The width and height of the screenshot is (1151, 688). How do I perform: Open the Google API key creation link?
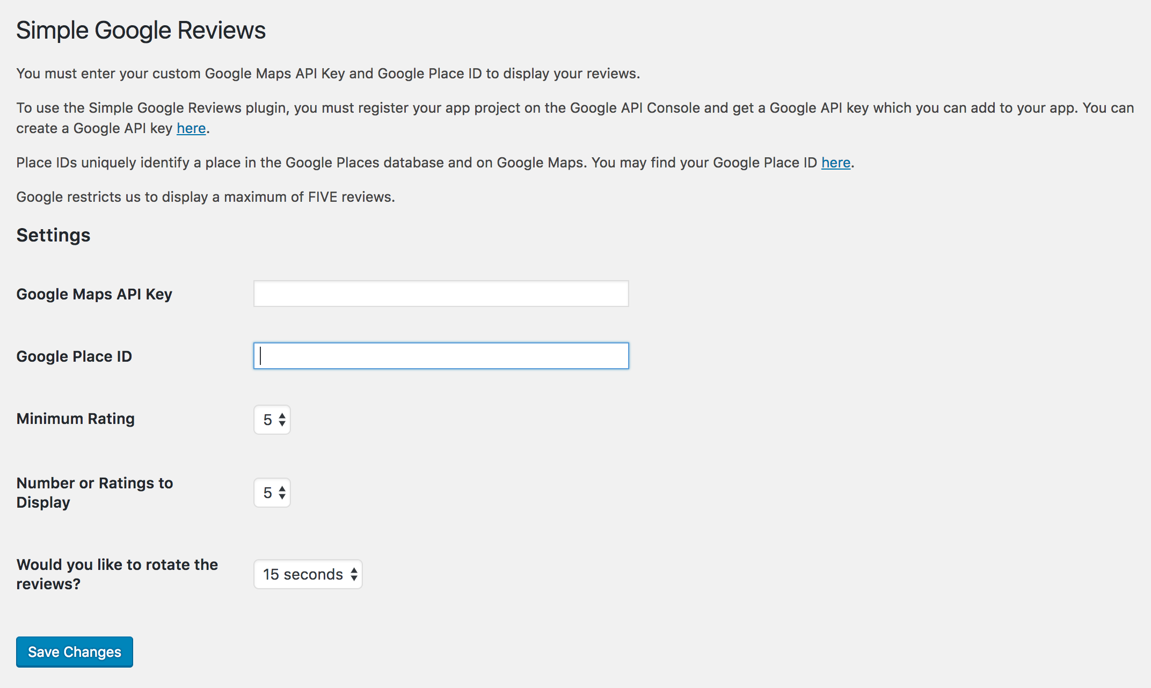point(191,128)
